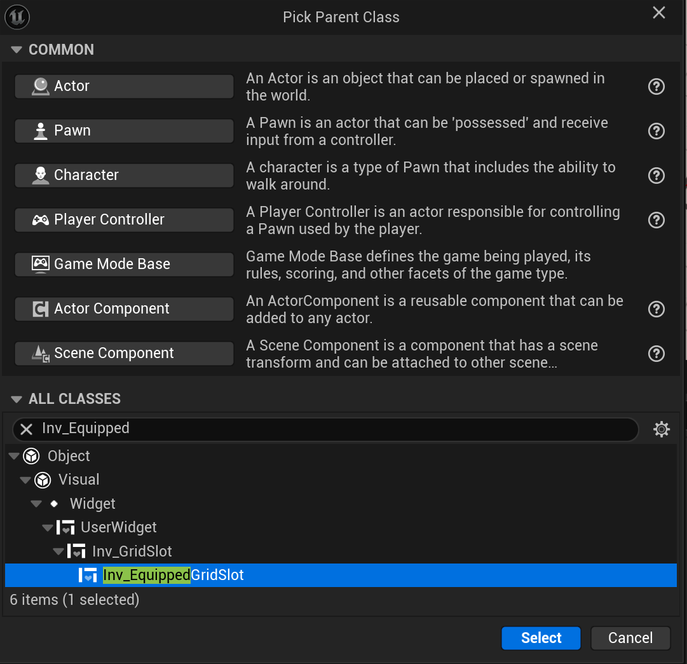Image resolution: width=687 pixels, height=664 pixels.
Task: Open help for the Actor class
Action: (656, 86)
